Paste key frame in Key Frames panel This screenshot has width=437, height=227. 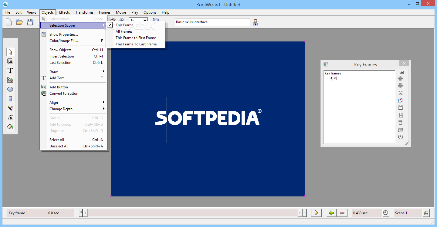[x=401, y=108]
